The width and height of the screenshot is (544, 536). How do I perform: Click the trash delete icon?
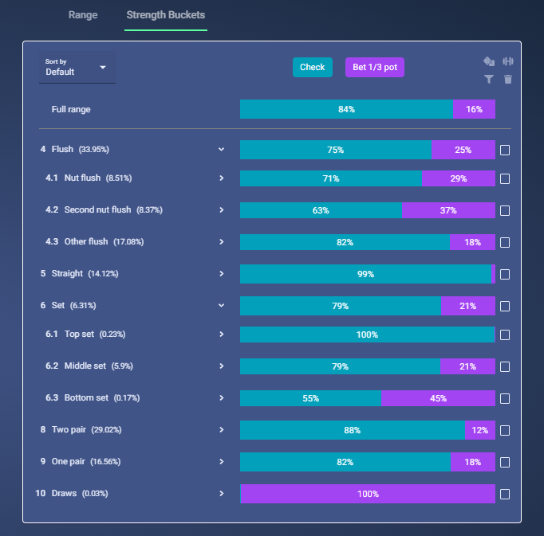[508, 80]
